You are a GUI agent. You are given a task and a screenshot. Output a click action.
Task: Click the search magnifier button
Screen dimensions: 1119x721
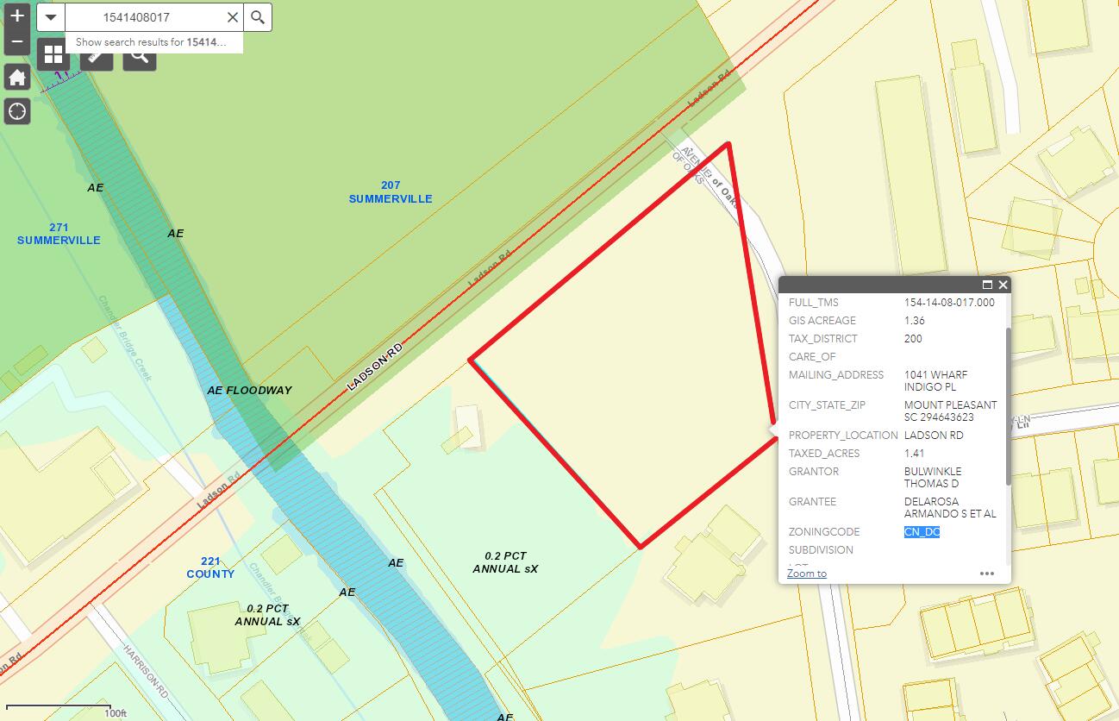click(x=258, y=17)
